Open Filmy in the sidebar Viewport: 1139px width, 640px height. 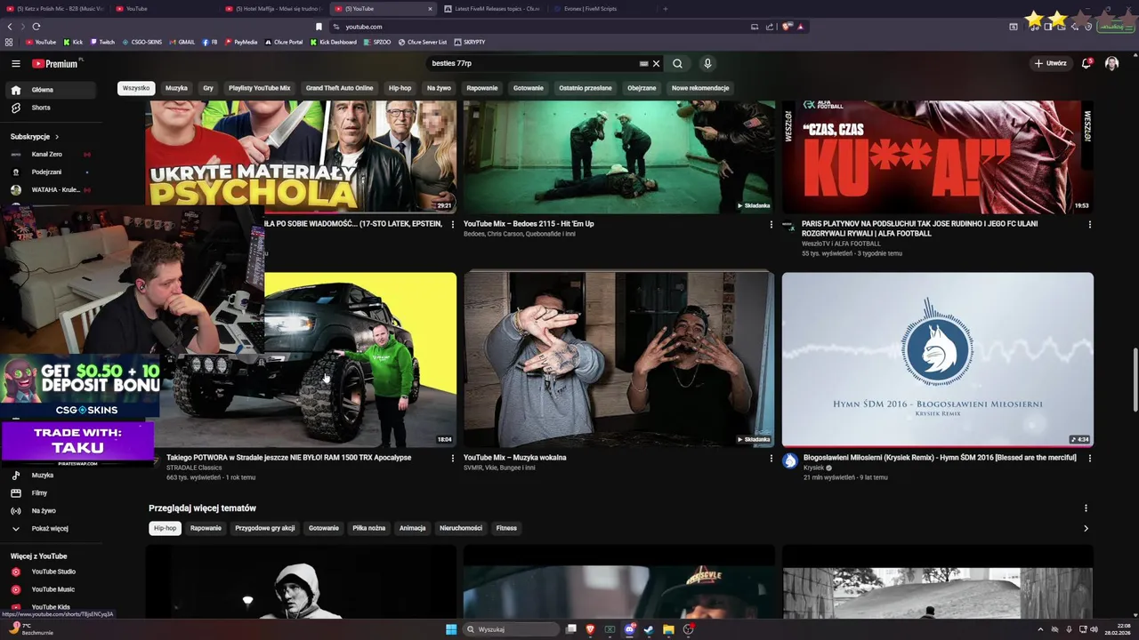pos(51,493)
